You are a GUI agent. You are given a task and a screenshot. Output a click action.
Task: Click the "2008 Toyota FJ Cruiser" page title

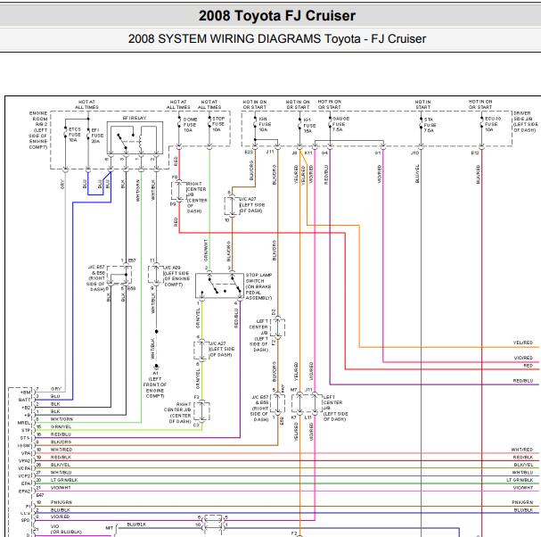[277, 16]
